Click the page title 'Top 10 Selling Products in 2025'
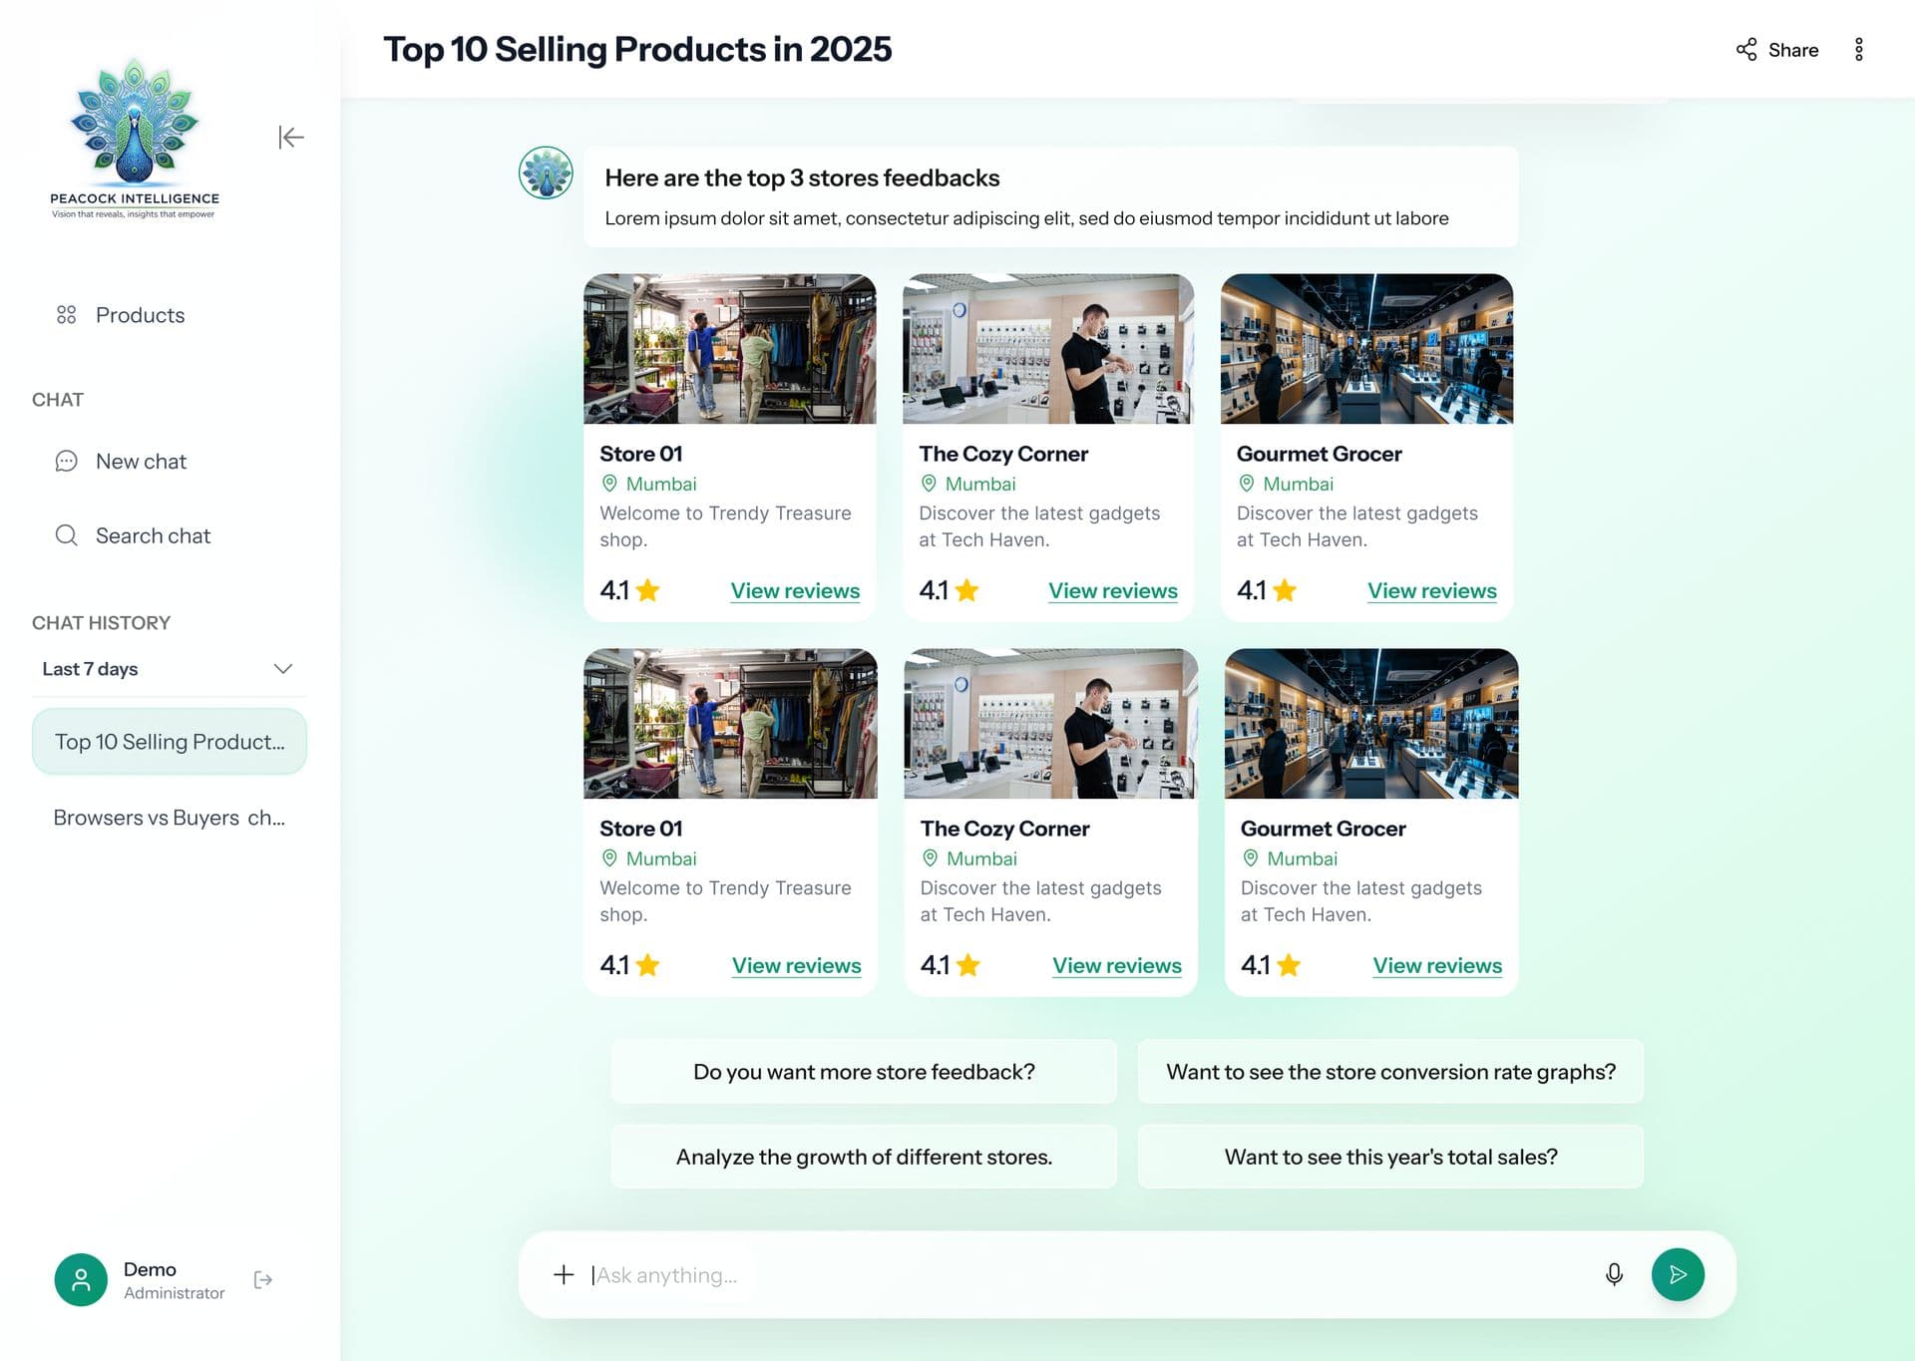This screenshot has width=1915, height=1361. coord(637,49)
